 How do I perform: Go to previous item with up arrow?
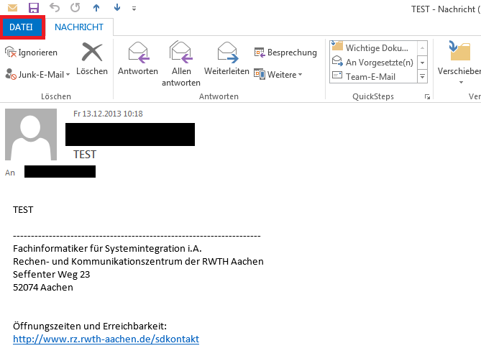[96, 8]
